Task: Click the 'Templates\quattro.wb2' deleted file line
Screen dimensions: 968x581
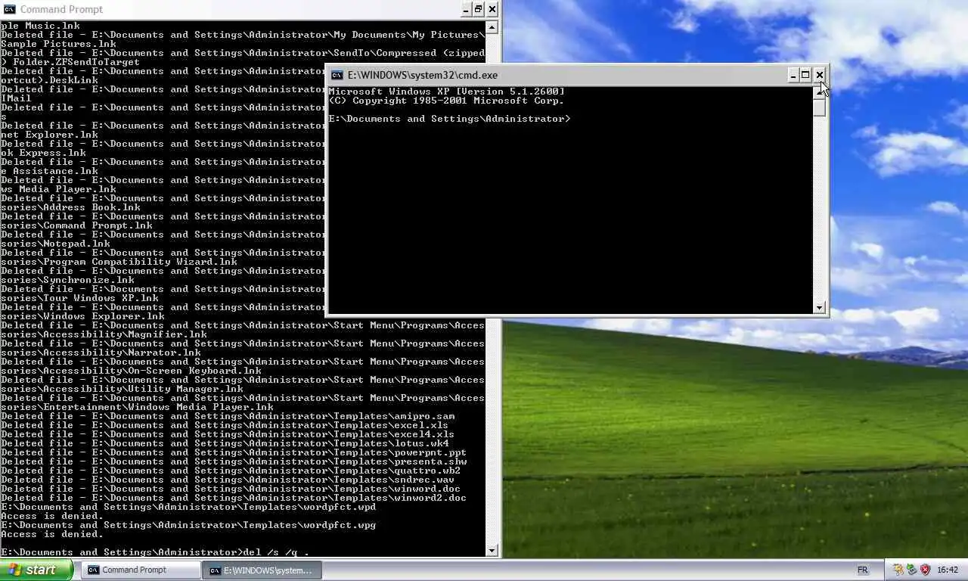Action: point(230,471)
